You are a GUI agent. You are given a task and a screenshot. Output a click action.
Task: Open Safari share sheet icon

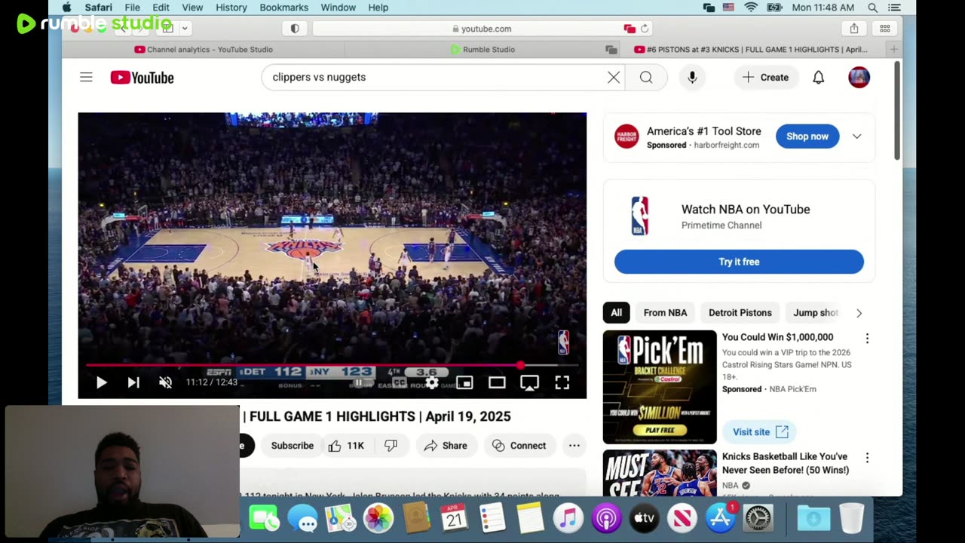click(x=854, y=29)
